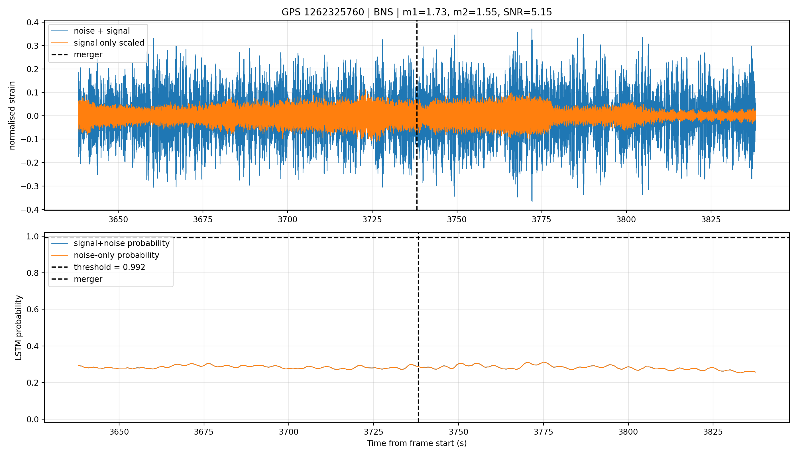Click the 3750 tick label on top plot
Screen dimensions: 798x456
pos(457,219)
